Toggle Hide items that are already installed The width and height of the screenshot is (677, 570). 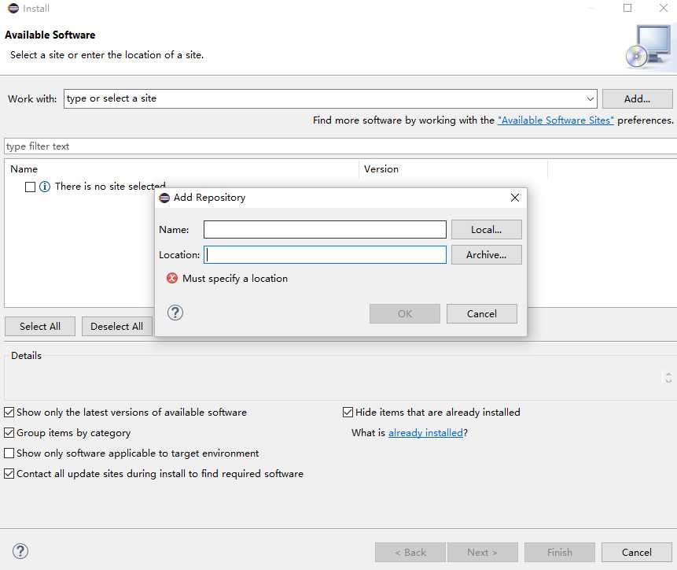[348, 412]
